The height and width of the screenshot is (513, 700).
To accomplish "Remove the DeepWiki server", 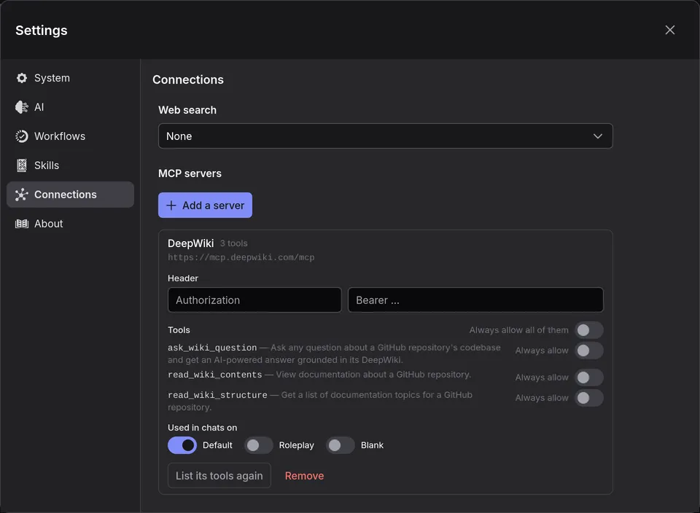I will tap(305, 476).
